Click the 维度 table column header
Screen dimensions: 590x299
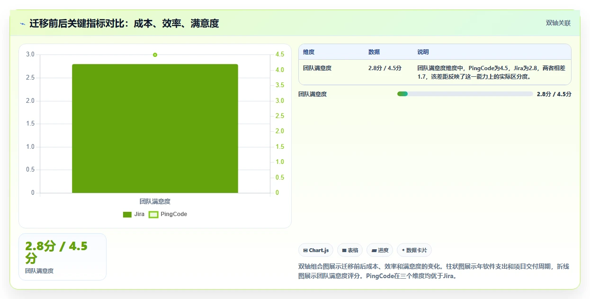click(309, 52)
